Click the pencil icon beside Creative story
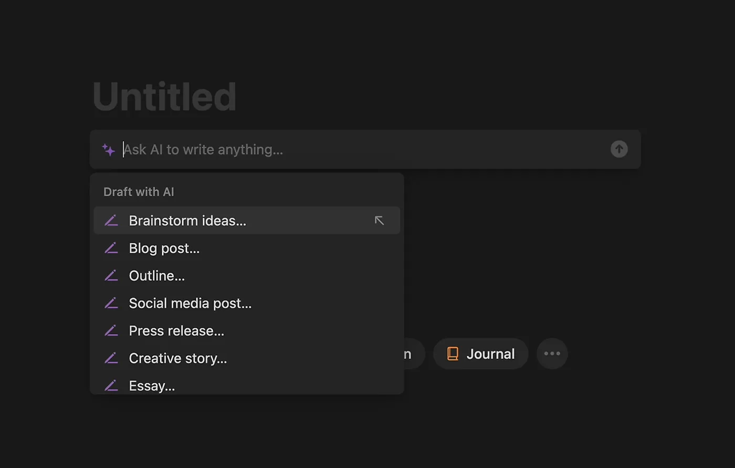This screenshot has height=468, width=735. point(111,358)
